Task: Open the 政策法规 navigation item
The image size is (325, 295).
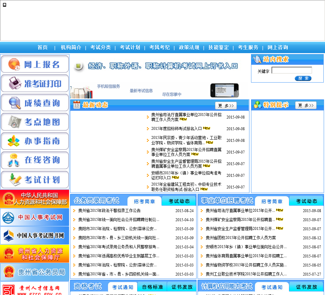Action: tap(189, 48)
